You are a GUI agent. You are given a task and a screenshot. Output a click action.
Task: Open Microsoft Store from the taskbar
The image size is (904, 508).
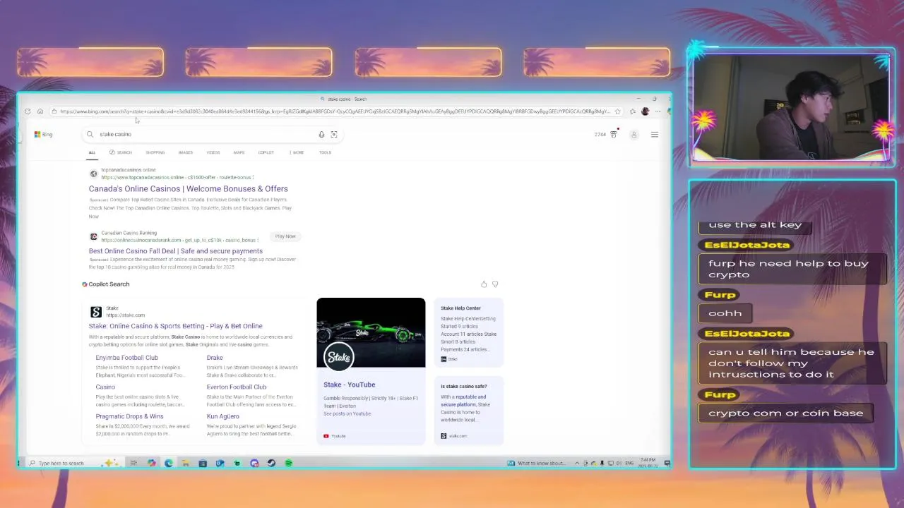202,463
